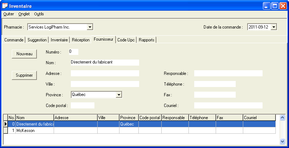Focus the Téléphone input field
This screenshot has width=289, height=148.
[215, 84]
